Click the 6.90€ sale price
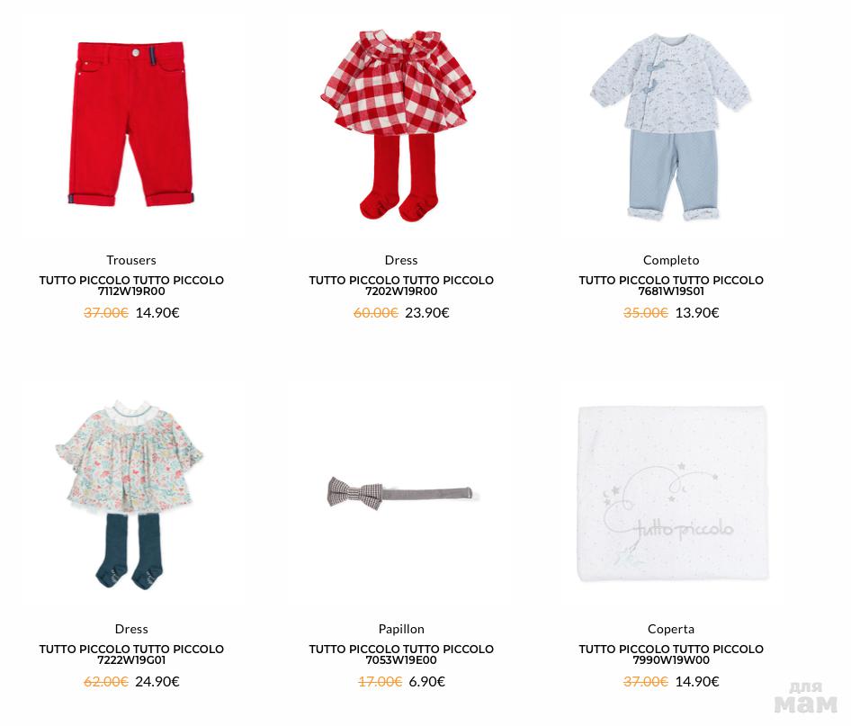The height and width of the screenshot is (726, 851). pos(426,682)
